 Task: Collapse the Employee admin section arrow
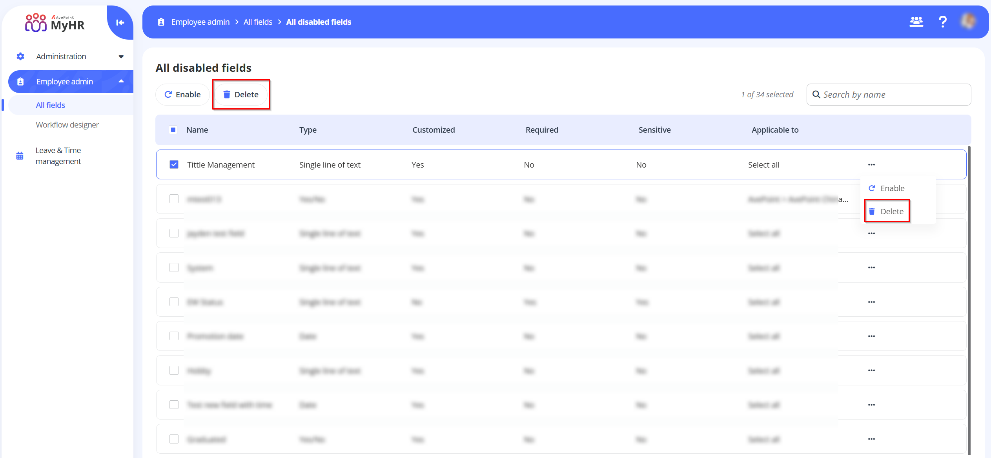pyautogui.click(x=121, y=81)
